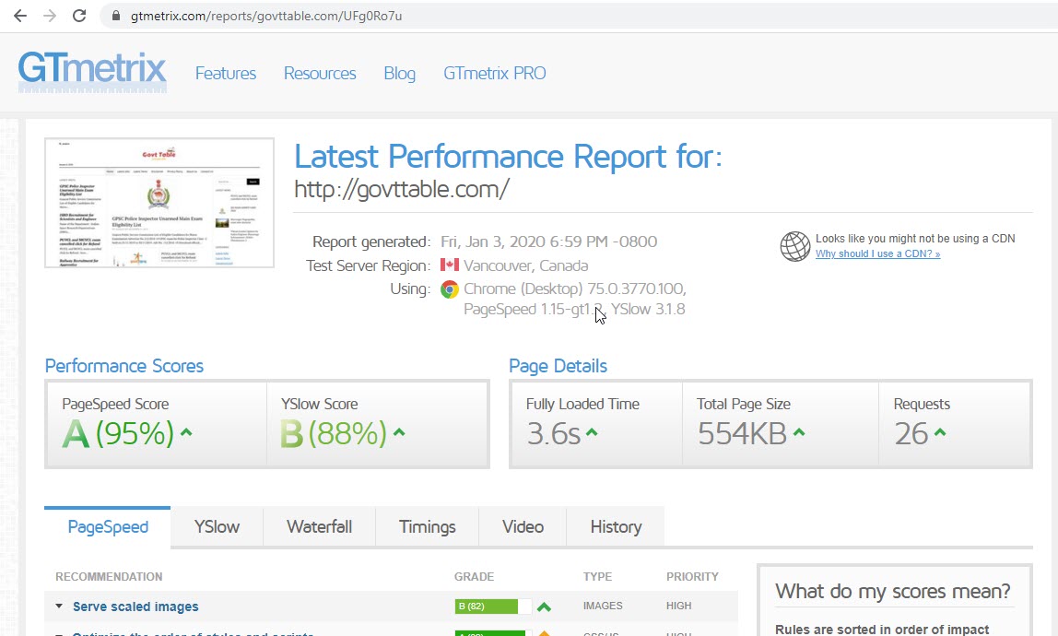Click the green upward caret on Serve scaled images grade
Screen dimensions: 1058x636
[x=544, y=606]
